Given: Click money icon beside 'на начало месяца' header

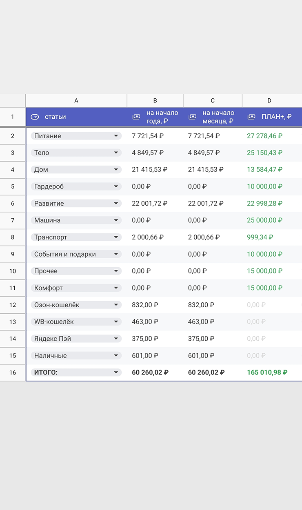Looking at the screenshot, I should [193, 117].
